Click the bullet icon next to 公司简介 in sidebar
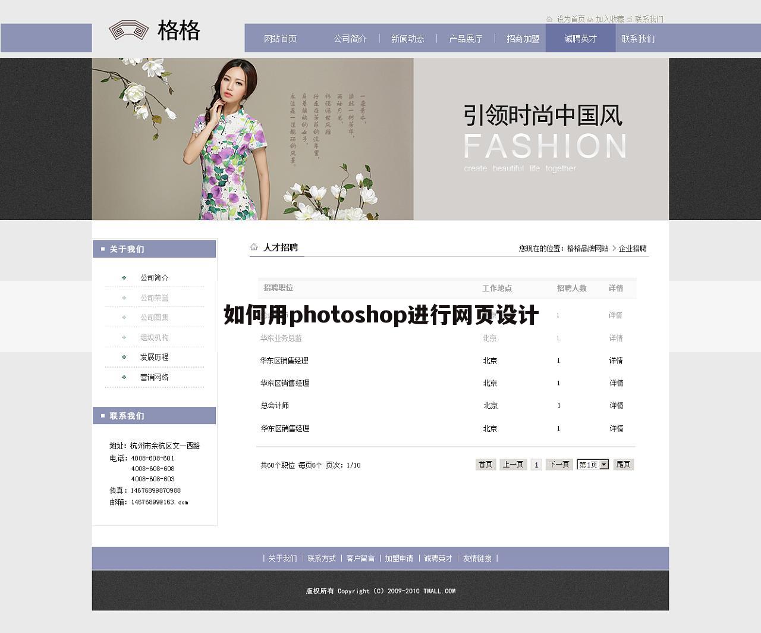The width and height of the screenshot is (761, 633). [124, 278]
